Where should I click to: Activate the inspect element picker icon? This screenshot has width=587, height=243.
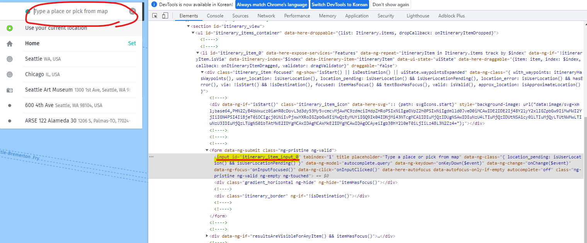coord(155,16)
